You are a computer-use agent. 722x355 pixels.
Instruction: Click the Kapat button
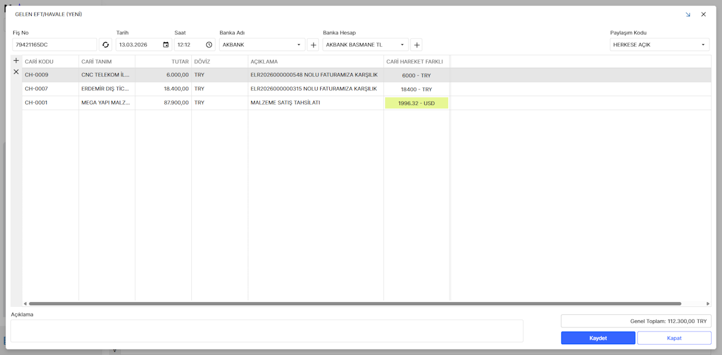point(674,338)
